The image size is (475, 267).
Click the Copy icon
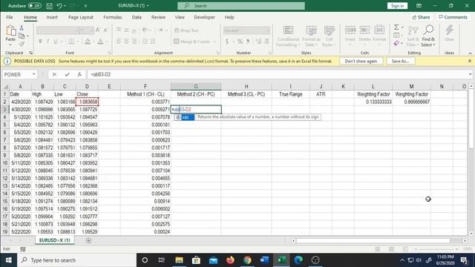(22, 36)
